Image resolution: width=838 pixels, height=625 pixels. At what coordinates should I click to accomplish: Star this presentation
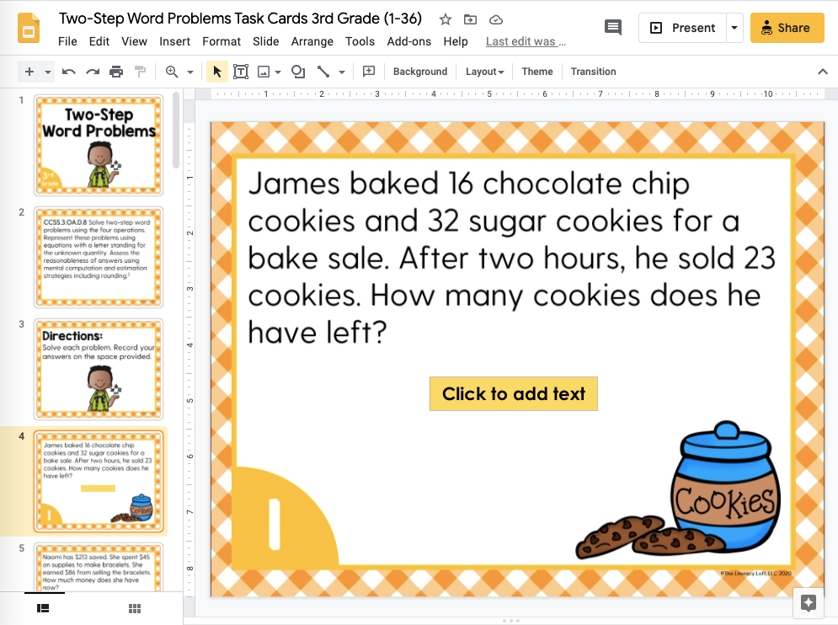[446, 19]
